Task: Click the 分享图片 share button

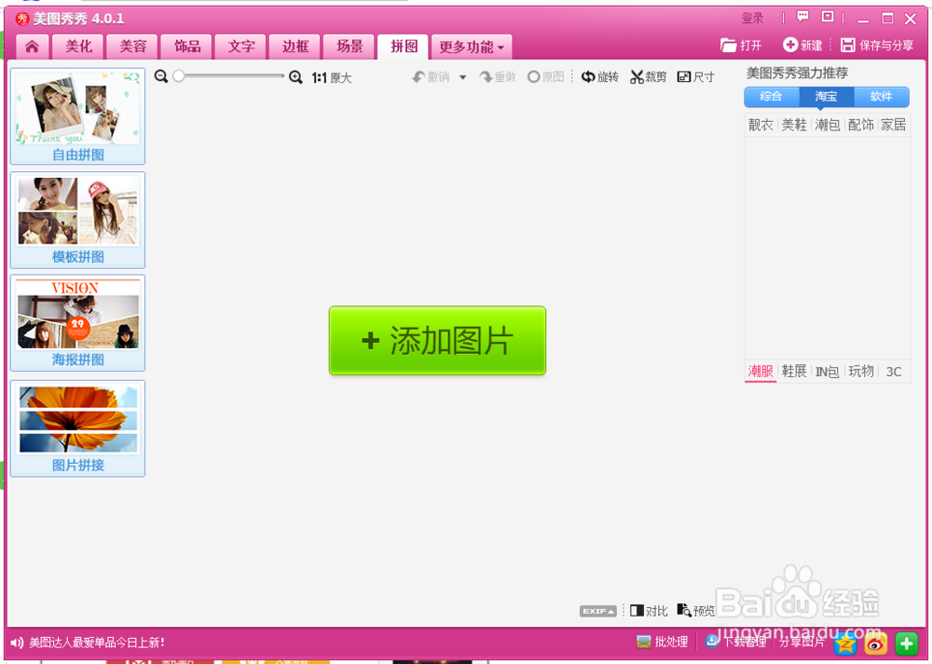Action: coord(802,642)
